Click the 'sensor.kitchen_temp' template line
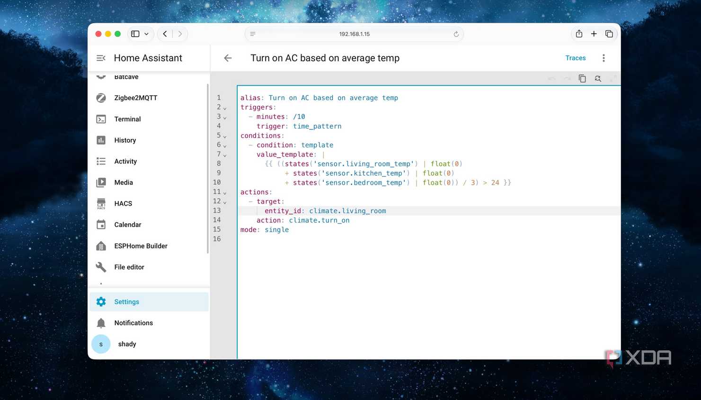 pos(369,173)
